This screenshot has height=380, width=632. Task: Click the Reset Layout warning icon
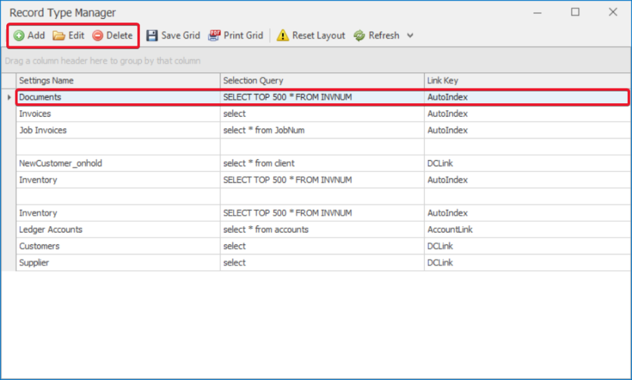[282, 36]
